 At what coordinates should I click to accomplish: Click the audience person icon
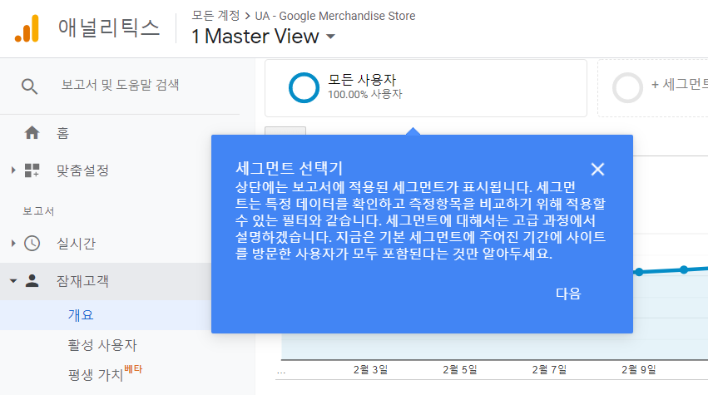pos(32,281)
